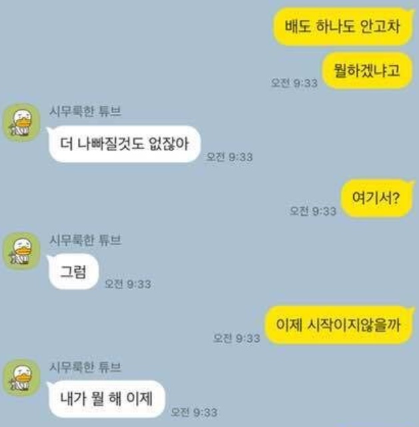Open the Tube avatar above '더 나빠질것도 없잖아'
Viewport: 419px width, 427px height.
21,123
